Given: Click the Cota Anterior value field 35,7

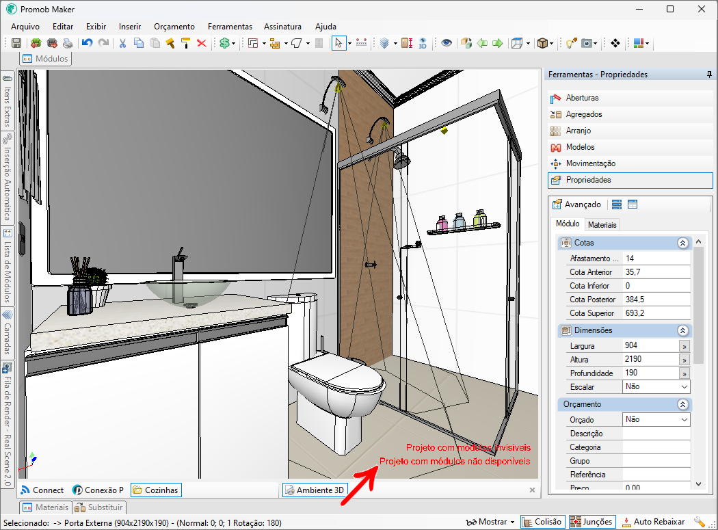Looking at the screenshot, I should (x=656, y=272).
